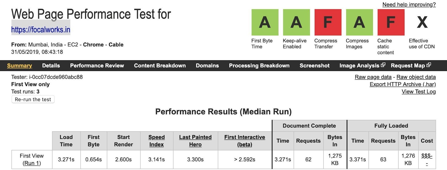Image resolution: width=447 pixels, height=170 pixels.
Task: Open the Image Analysis external link
Action: 362,65
